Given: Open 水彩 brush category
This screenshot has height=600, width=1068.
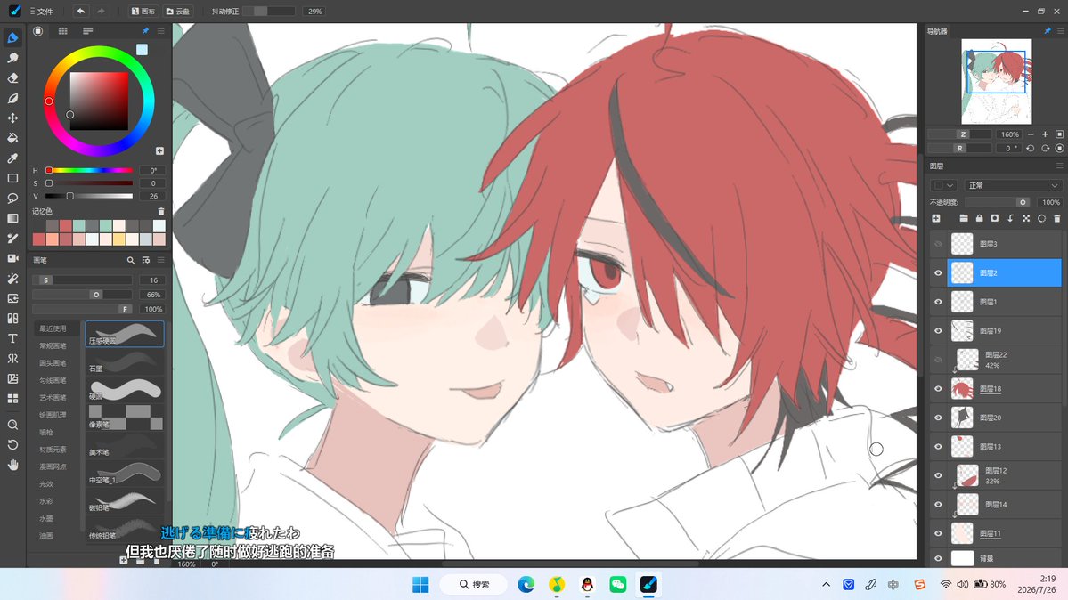Looking at the screenshot, I should click(x=46, y=501).
